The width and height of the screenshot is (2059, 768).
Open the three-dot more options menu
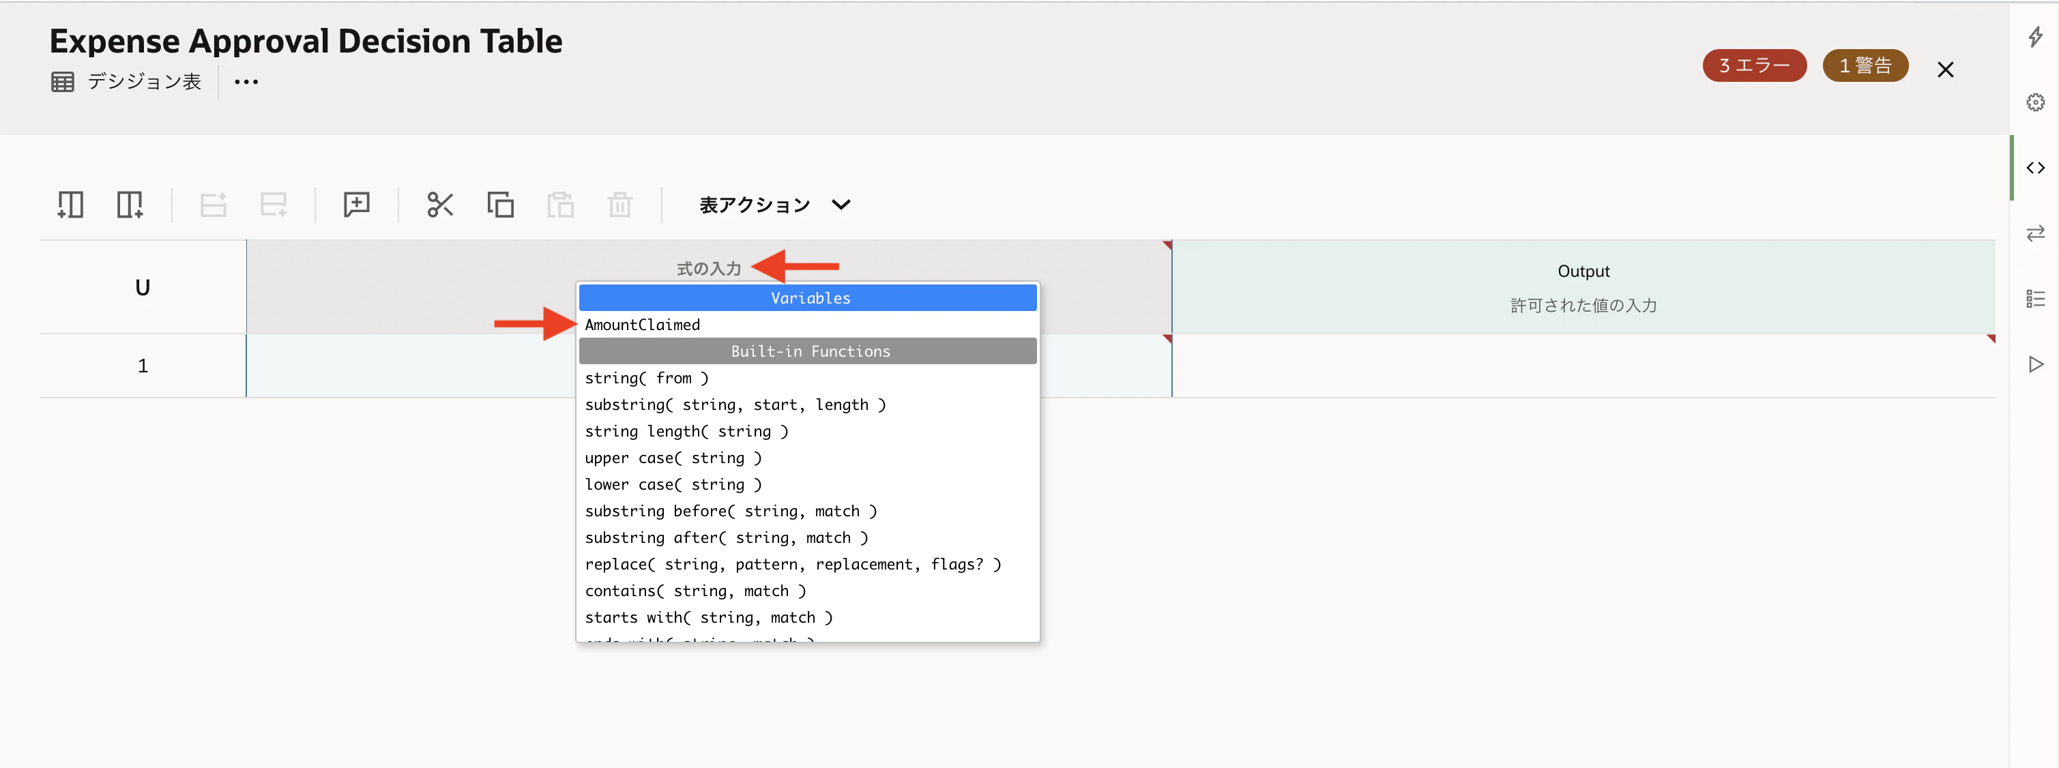coord(246,82)
